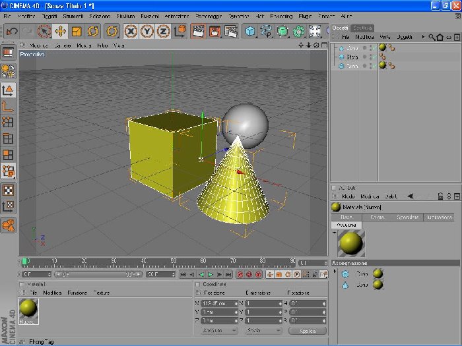The width and height of the screenshot is (462, 346).
Task: Switch to the Struttura tab
Action: (x=363, y=28)
